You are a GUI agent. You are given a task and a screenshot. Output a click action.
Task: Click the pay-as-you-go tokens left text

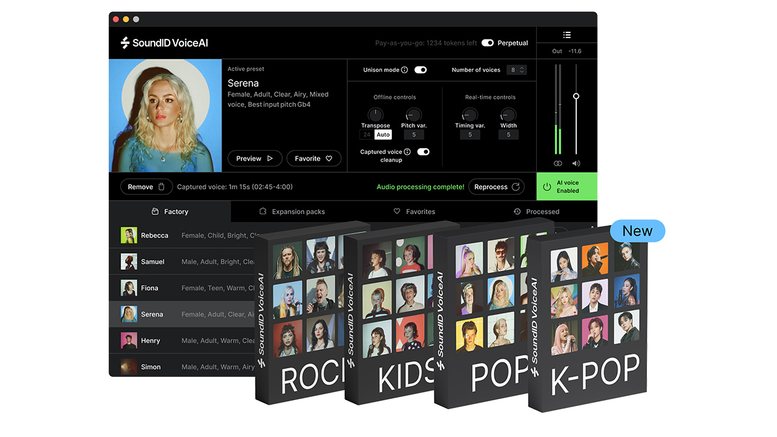pyautogui.click(x=426, y=43)
